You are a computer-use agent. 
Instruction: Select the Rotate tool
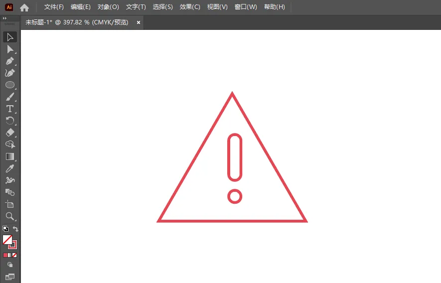pyautogui.click(x=10, y=121)
